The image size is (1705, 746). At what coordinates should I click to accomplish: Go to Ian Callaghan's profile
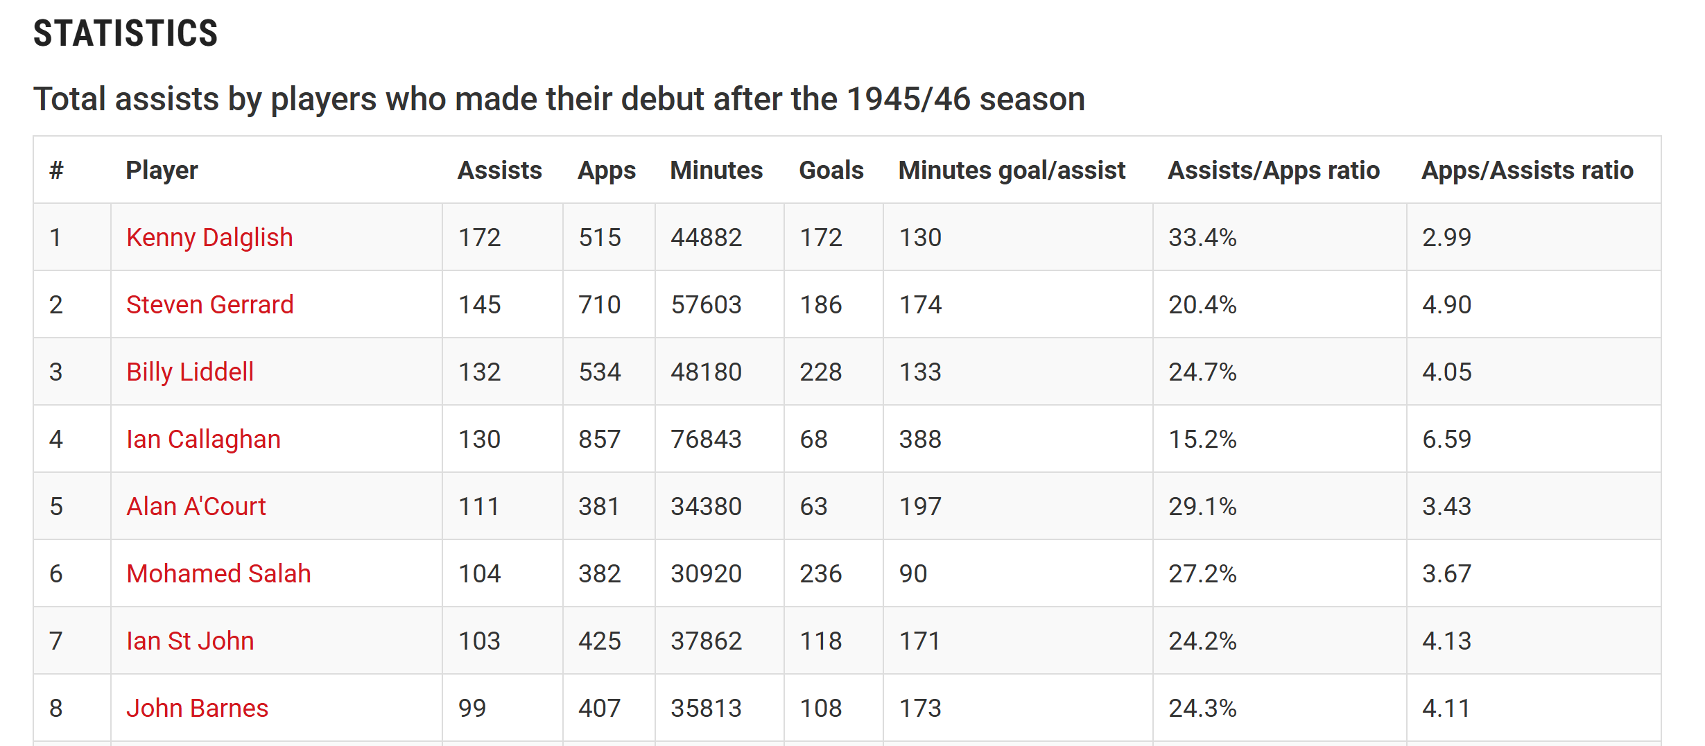pos(203,440)
